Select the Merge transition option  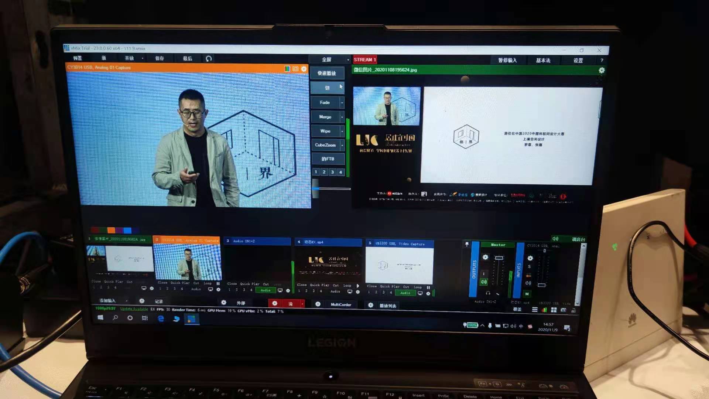click(325, 117)
